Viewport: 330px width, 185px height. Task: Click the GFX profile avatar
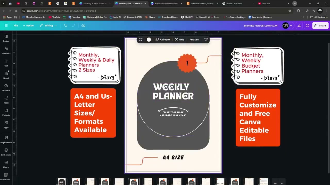(285, 25)
